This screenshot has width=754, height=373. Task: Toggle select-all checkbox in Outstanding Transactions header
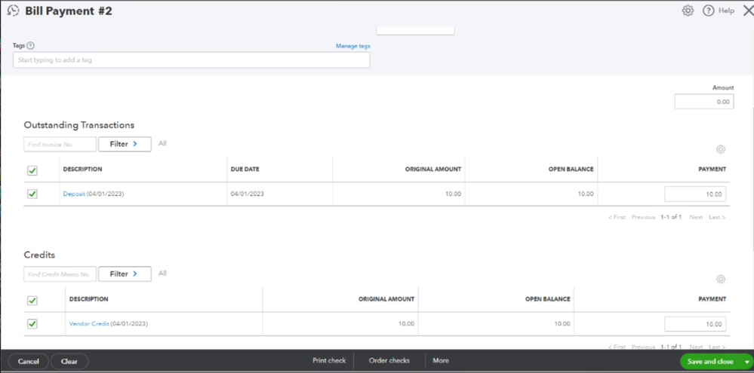(x=32, y=170)
